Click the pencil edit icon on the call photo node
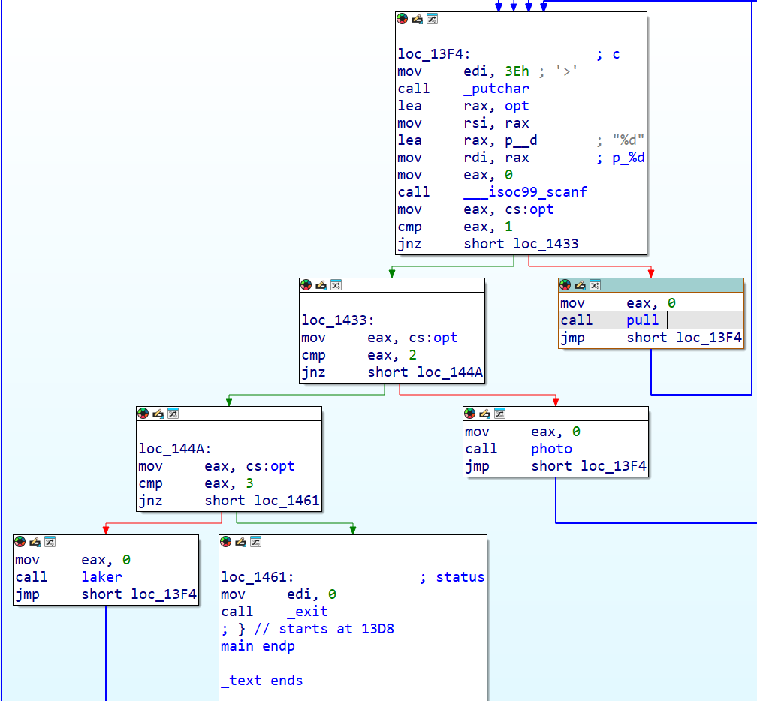The height and width of the screenshot is (701, 757). point(484,414)
